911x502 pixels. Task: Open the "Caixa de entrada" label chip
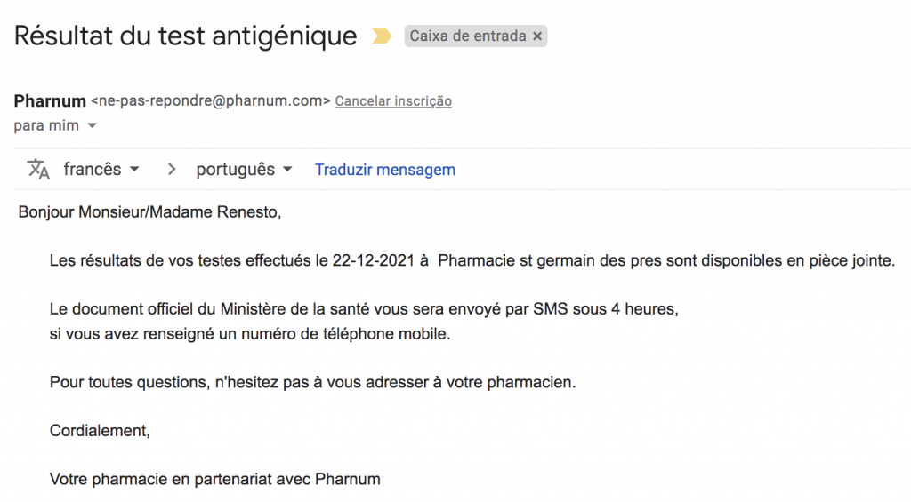(x=467, y=36)
